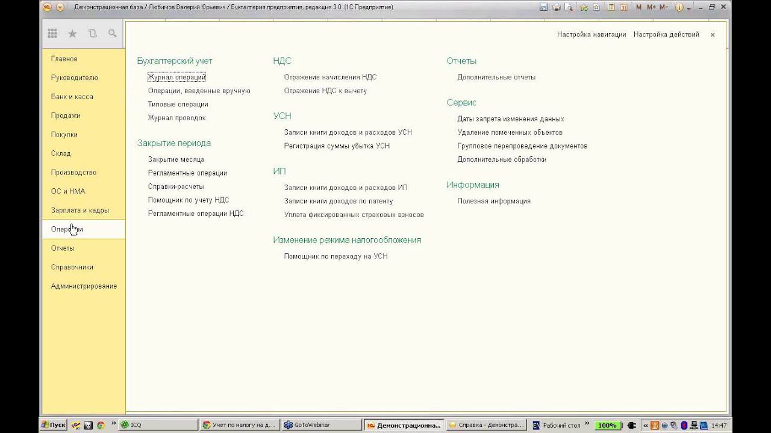Open the sections grid menu icon
The height and width of the screenshot is (433, 771).
pyautogui.click(x=52, y=34)
